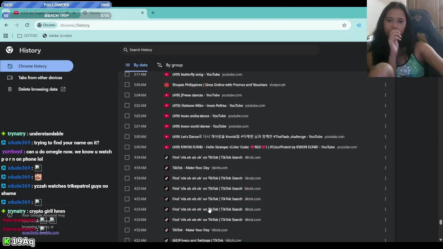Screen dimensions: 443x249
Task: Click the myactivity.google.com link
Action: 40,233
